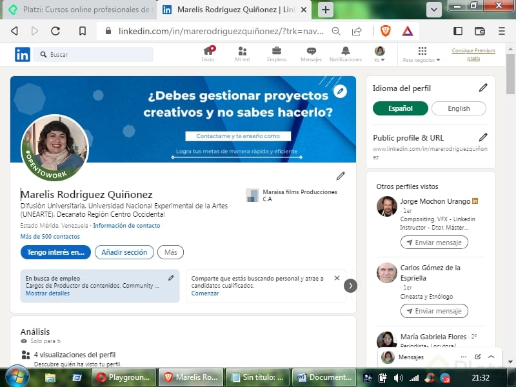Open Notificaciones bell icon

click(346, 54)
